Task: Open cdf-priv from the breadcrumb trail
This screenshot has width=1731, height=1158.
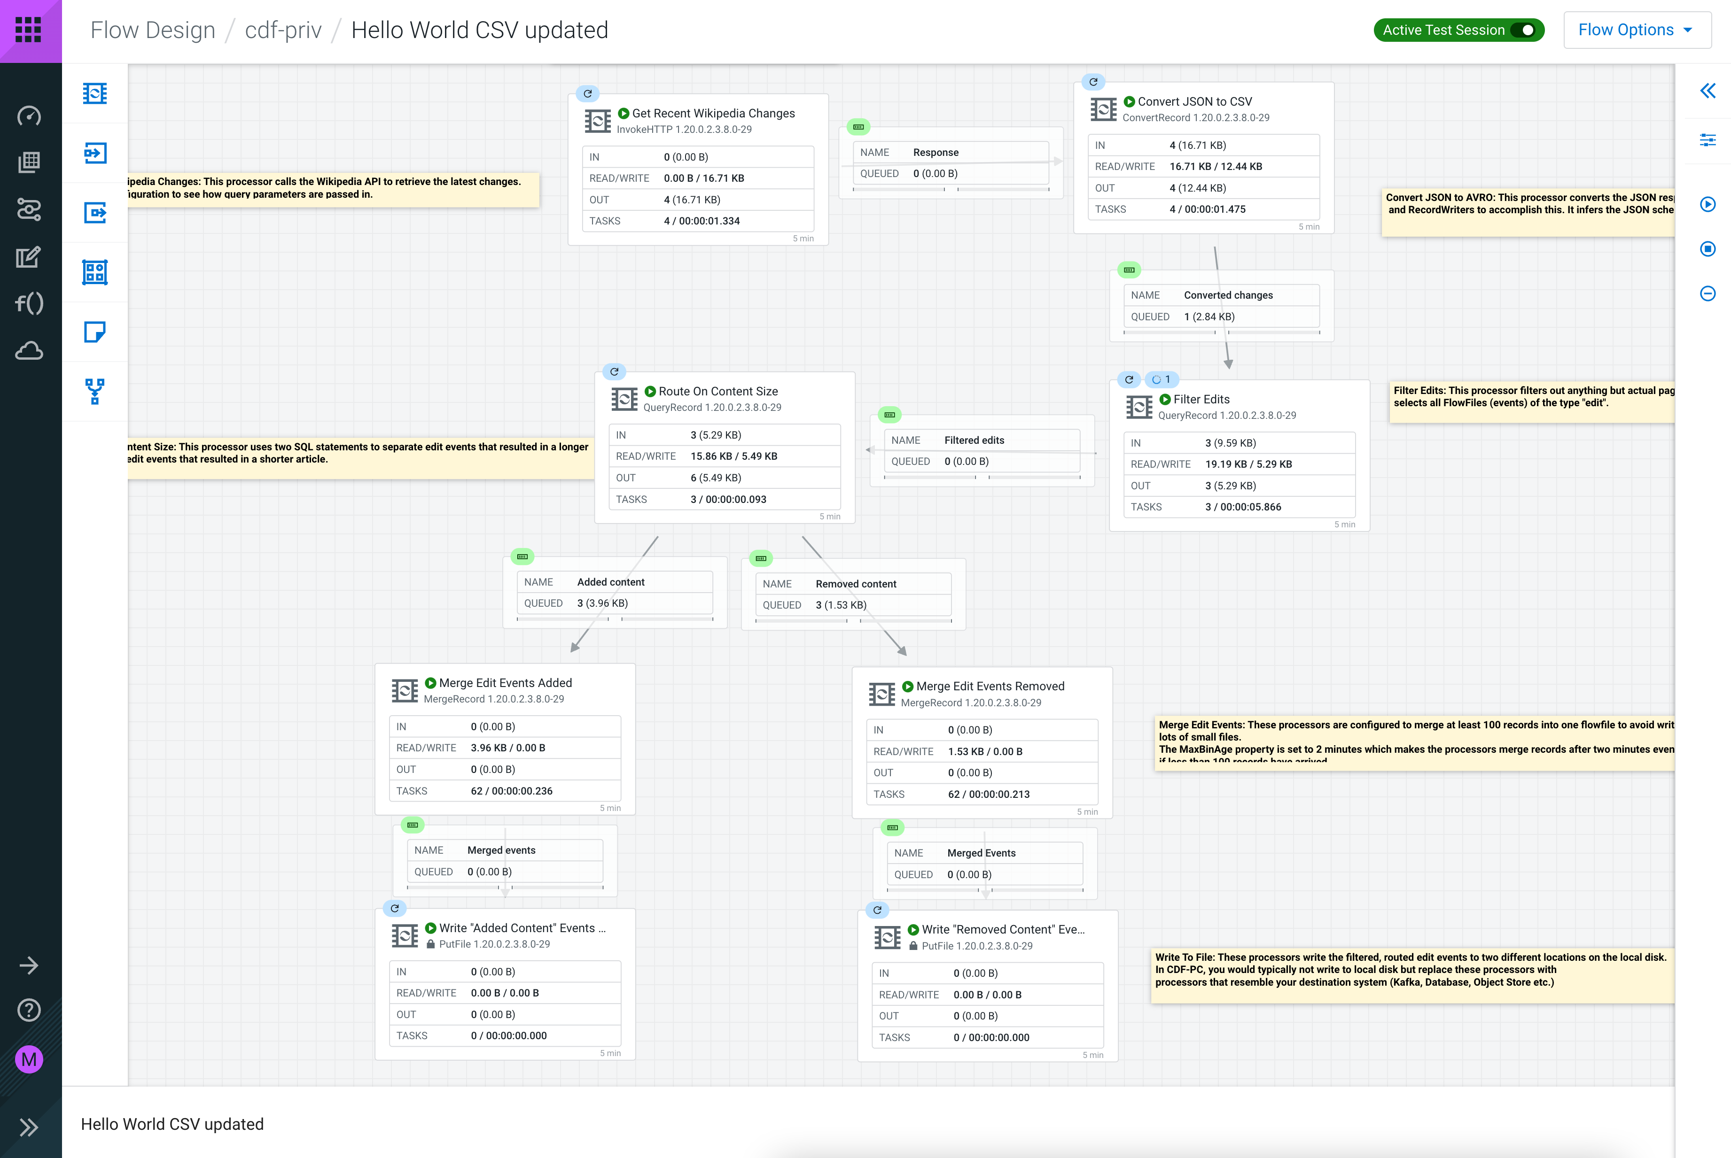Action: (283, 30)
